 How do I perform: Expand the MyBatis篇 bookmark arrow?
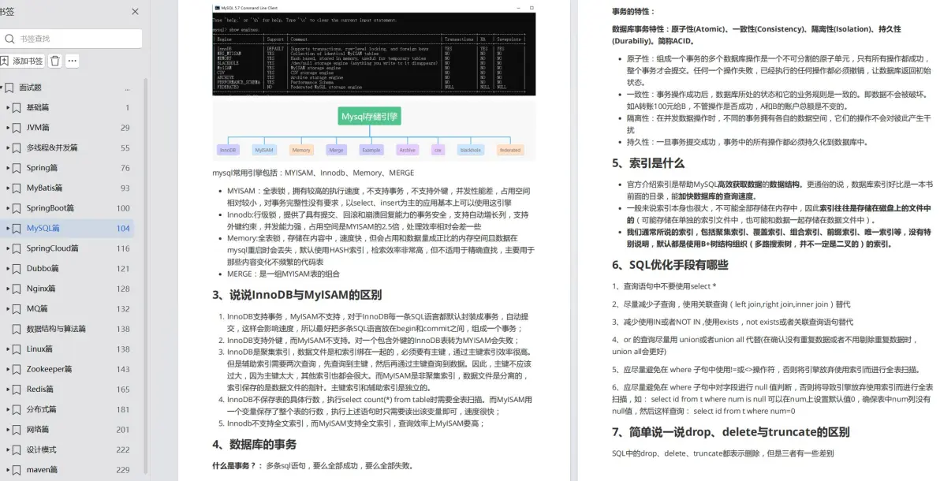click(8, 188)
